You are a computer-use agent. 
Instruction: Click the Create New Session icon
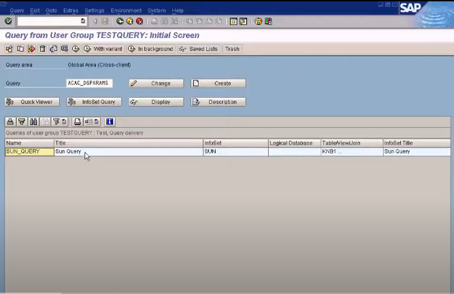tap(233, 21)
